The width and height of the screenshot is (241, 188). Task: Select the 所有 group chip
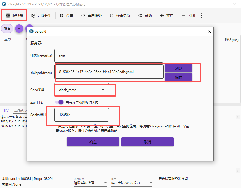point(7,29)
